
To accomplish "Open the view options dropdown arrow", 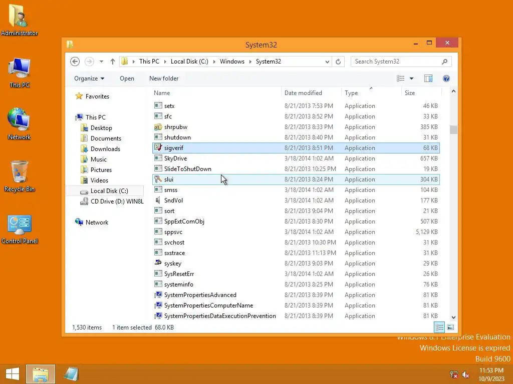I will click(412, 78).
